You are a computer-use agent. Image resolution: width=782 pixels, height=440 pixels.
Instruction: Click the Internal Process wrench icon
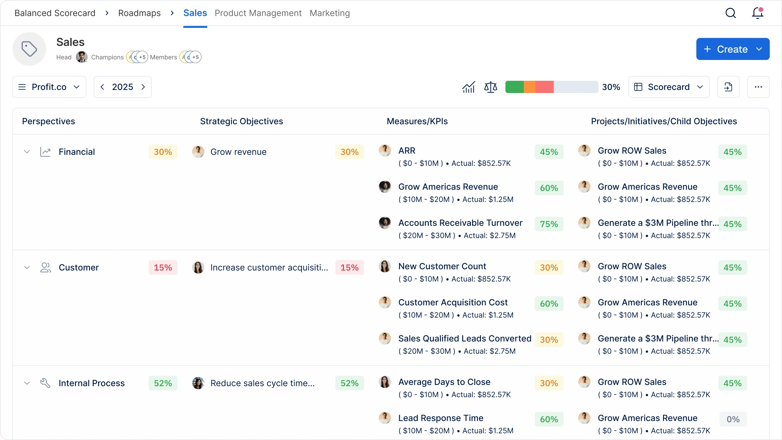tap(45, 383)
